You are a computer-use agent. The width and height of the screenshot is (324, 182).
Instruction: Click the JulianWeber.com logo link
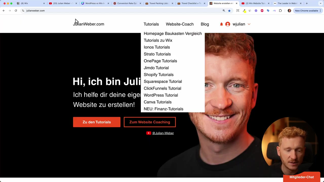point(89,24)
